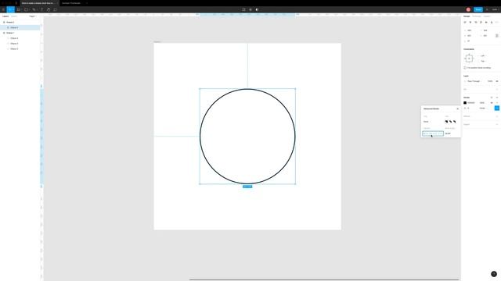
Task: Close the Advanced Stroke popup
Action: click(x=457, y=109)
